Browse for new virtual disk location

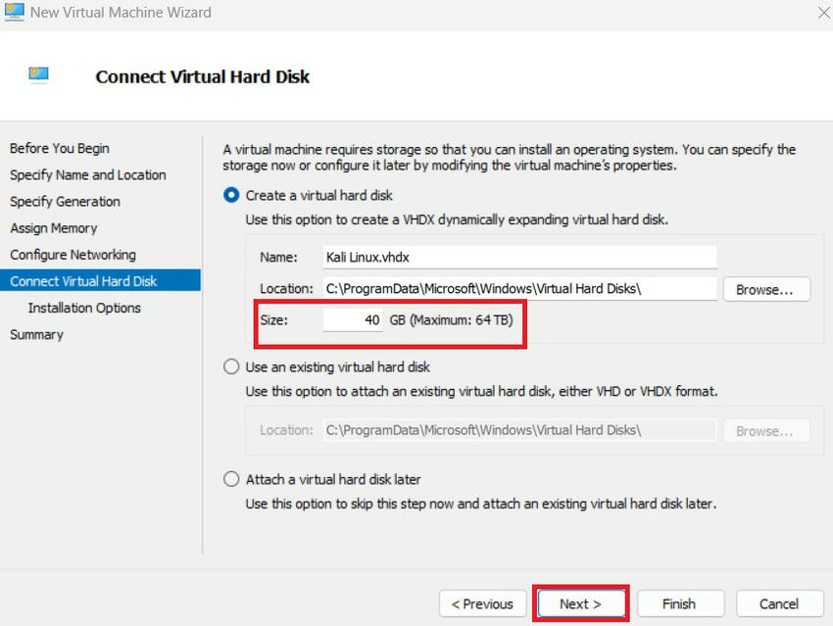(x=766, y=289)
